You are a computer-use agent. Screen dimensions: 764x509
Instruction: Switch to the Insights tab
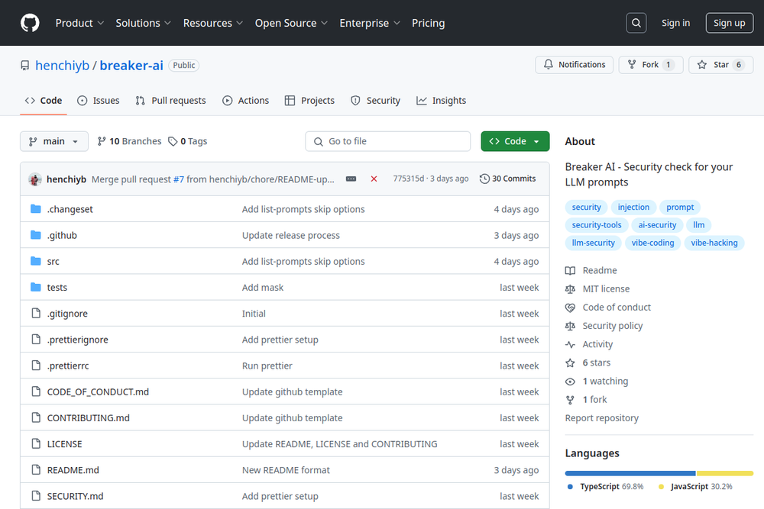442,101
